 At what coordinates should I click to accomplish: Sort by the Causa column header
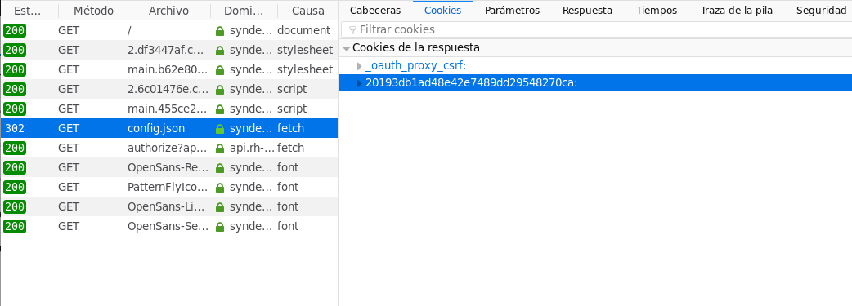[307, 11]
